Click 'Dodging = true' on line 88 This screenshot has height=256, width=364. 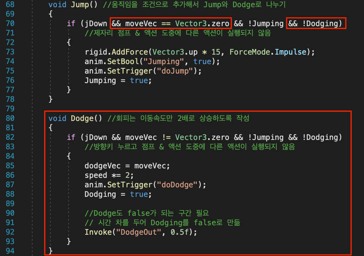point(116,194)
